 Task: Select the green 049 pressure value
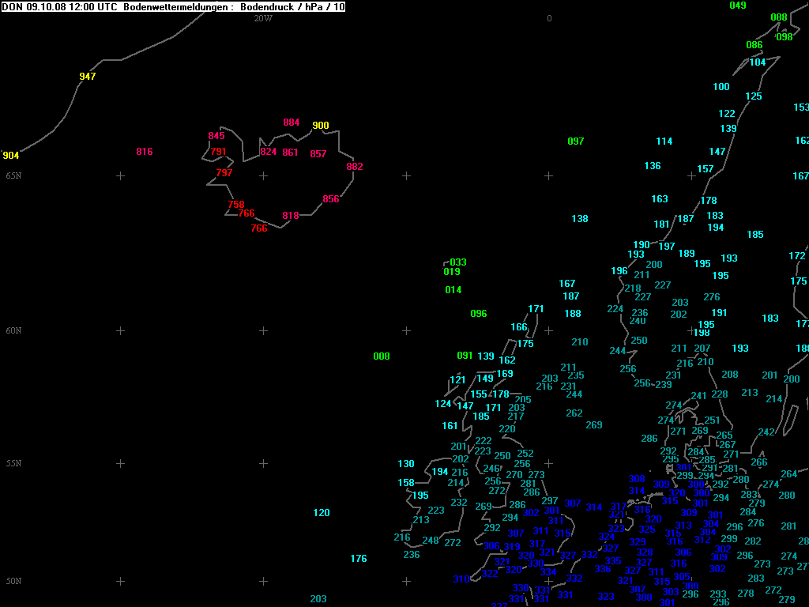coord(737,6)
